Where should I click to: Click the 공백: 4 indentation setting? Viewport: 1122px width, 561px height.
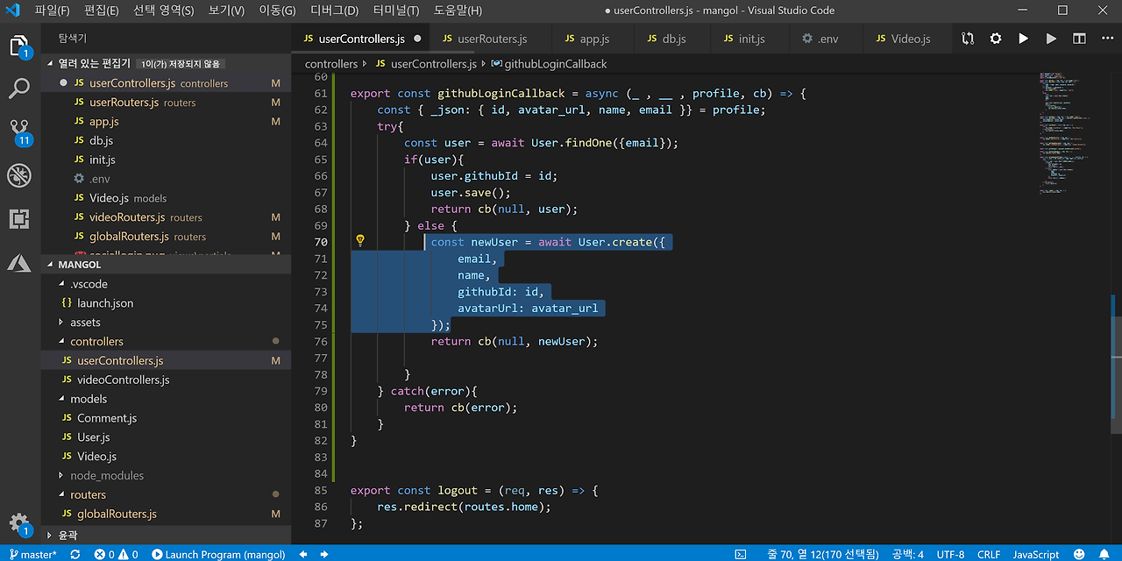tap(908, 554)
